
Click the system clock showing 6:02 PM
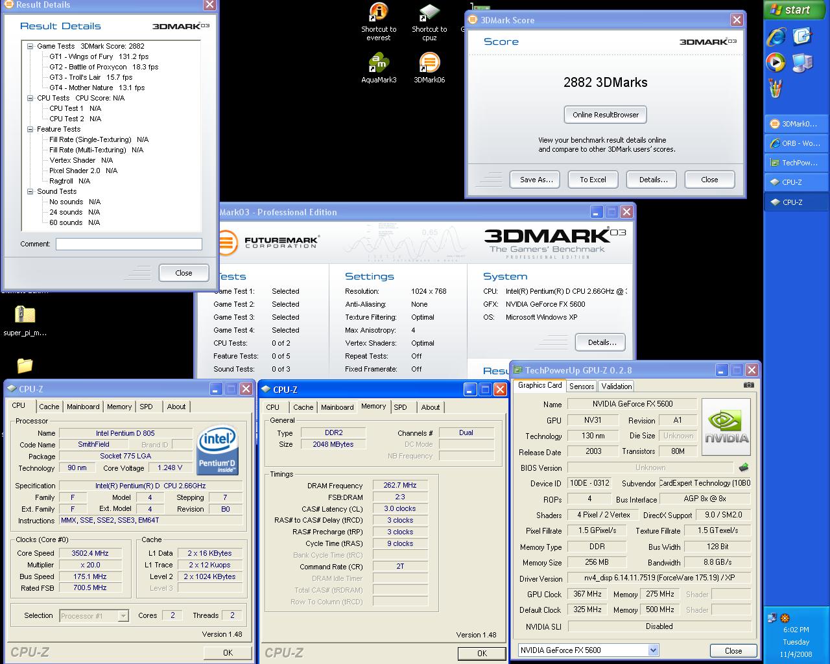[x=796, y=630]
